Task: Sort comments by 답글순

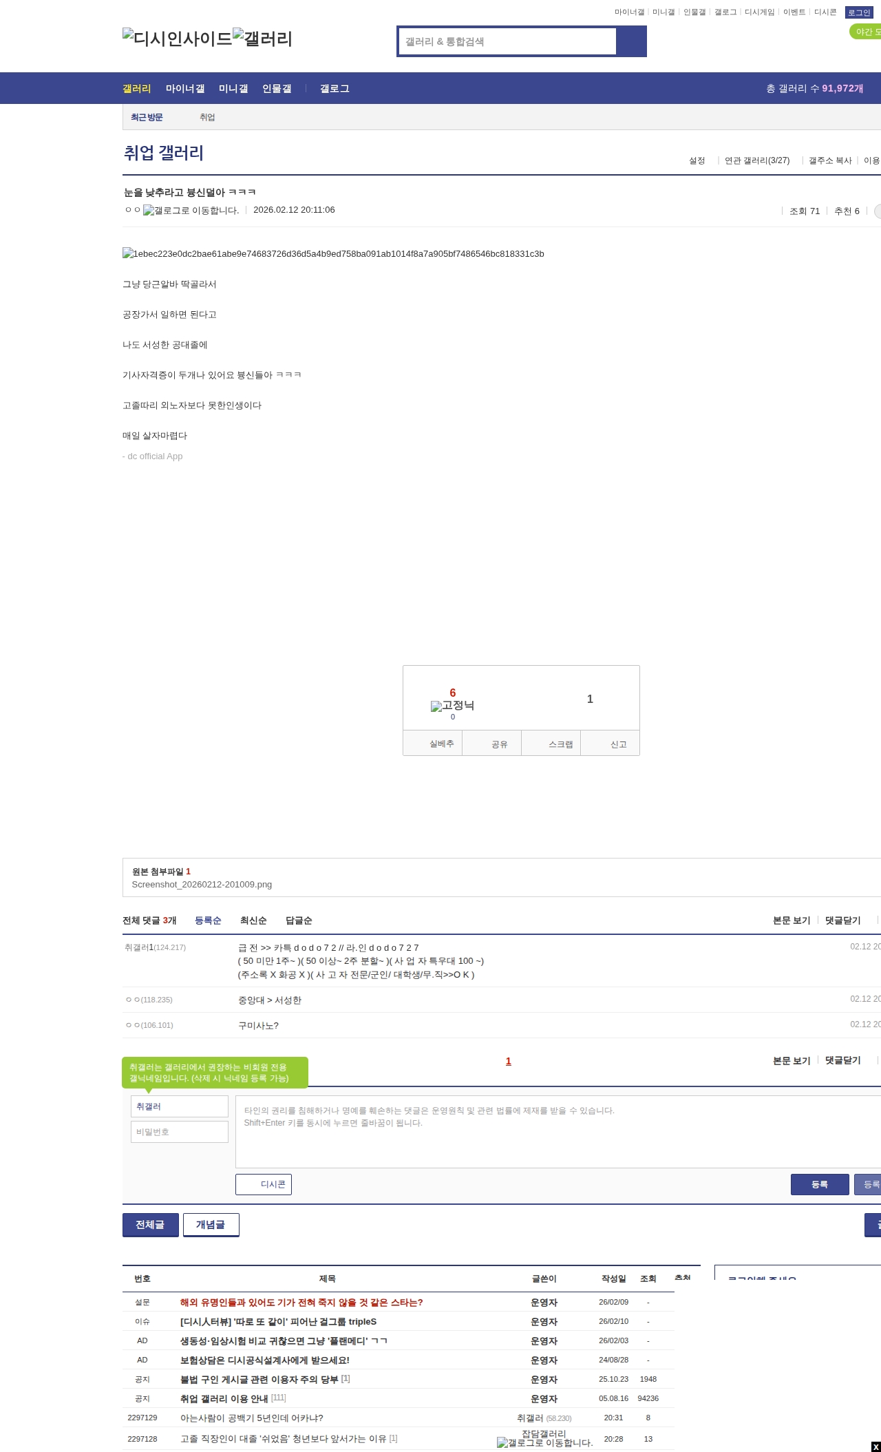Action: [x=299, y=920]
